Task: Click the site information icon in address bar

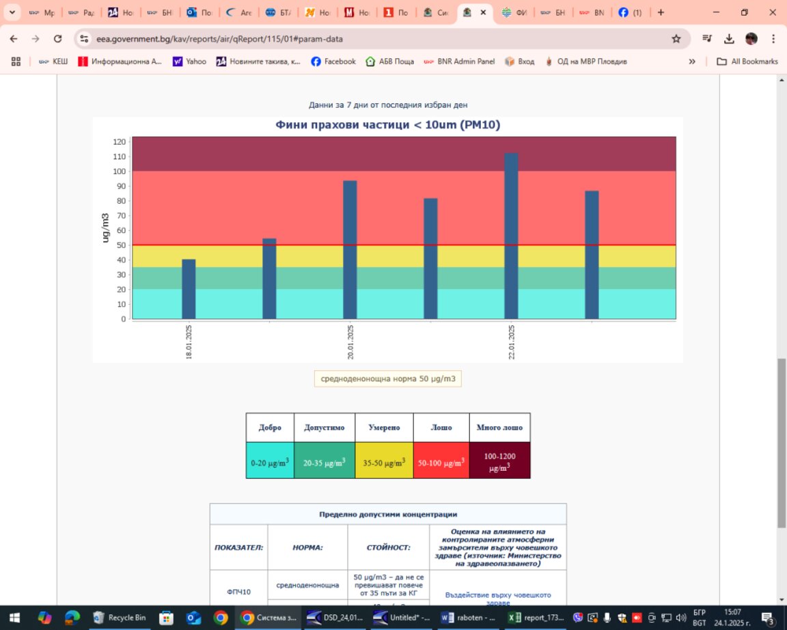Action: click(83, 39)
